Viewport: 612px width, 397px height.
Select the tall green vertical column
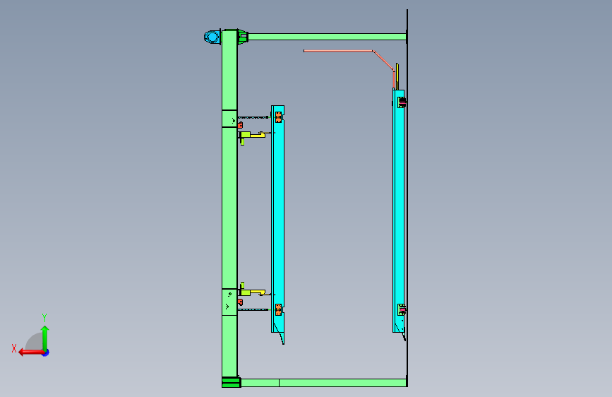229,203
